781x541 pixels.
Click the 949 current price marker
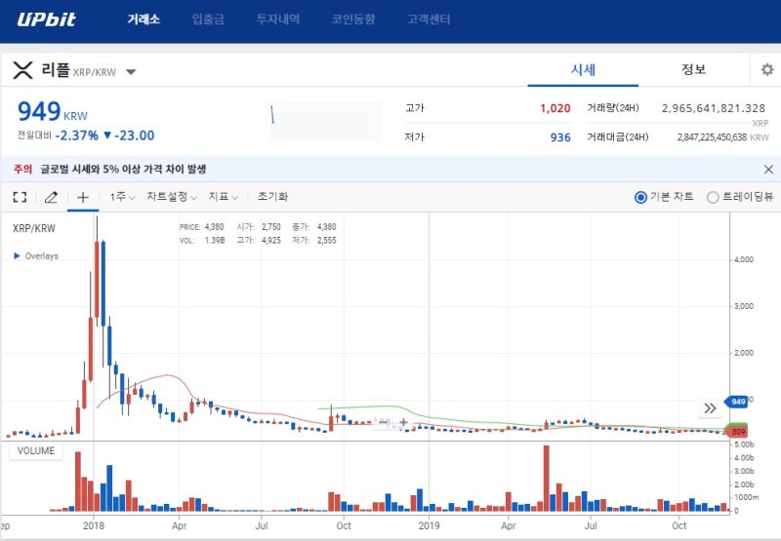(x=736, y=402)
